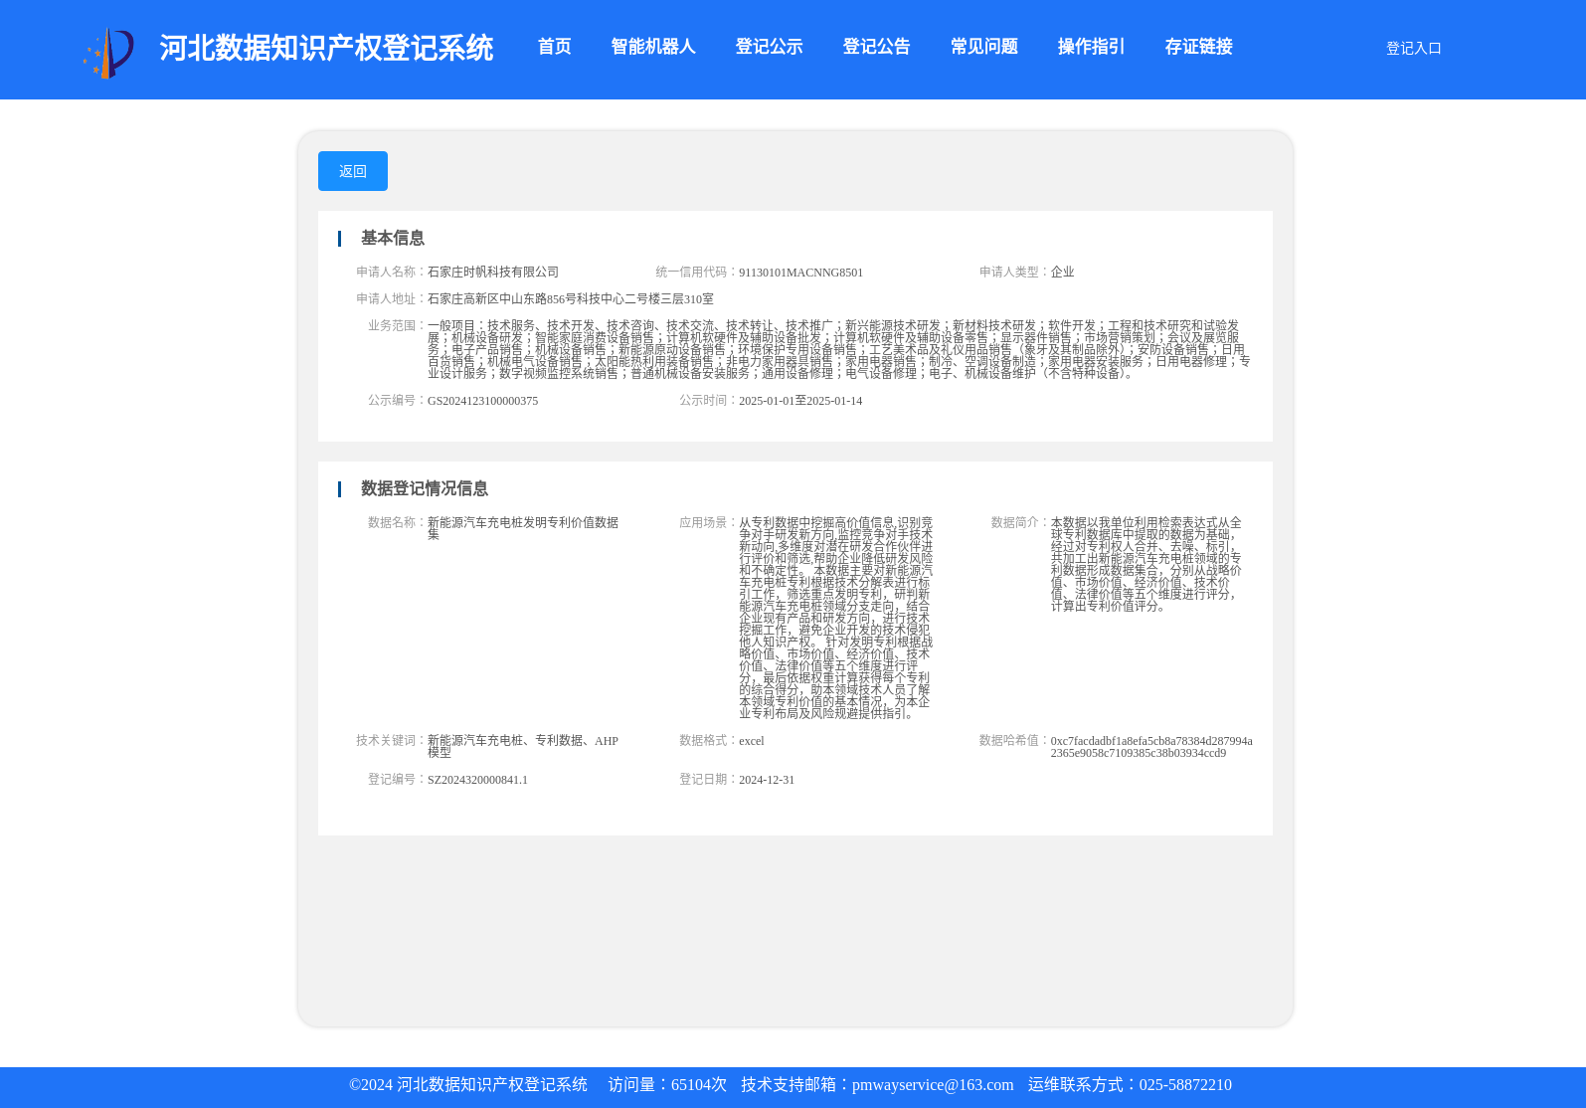The image size is (1586, 1108).
Task: Select registration number SZ2024320000841.1
Action: pos(477,780)
